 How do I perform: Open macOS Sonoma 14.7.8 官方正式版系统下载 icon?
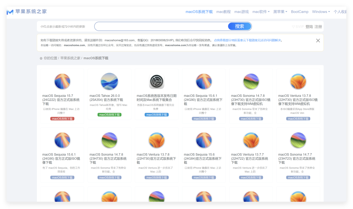pyautogui.click(x=109, y=140)
